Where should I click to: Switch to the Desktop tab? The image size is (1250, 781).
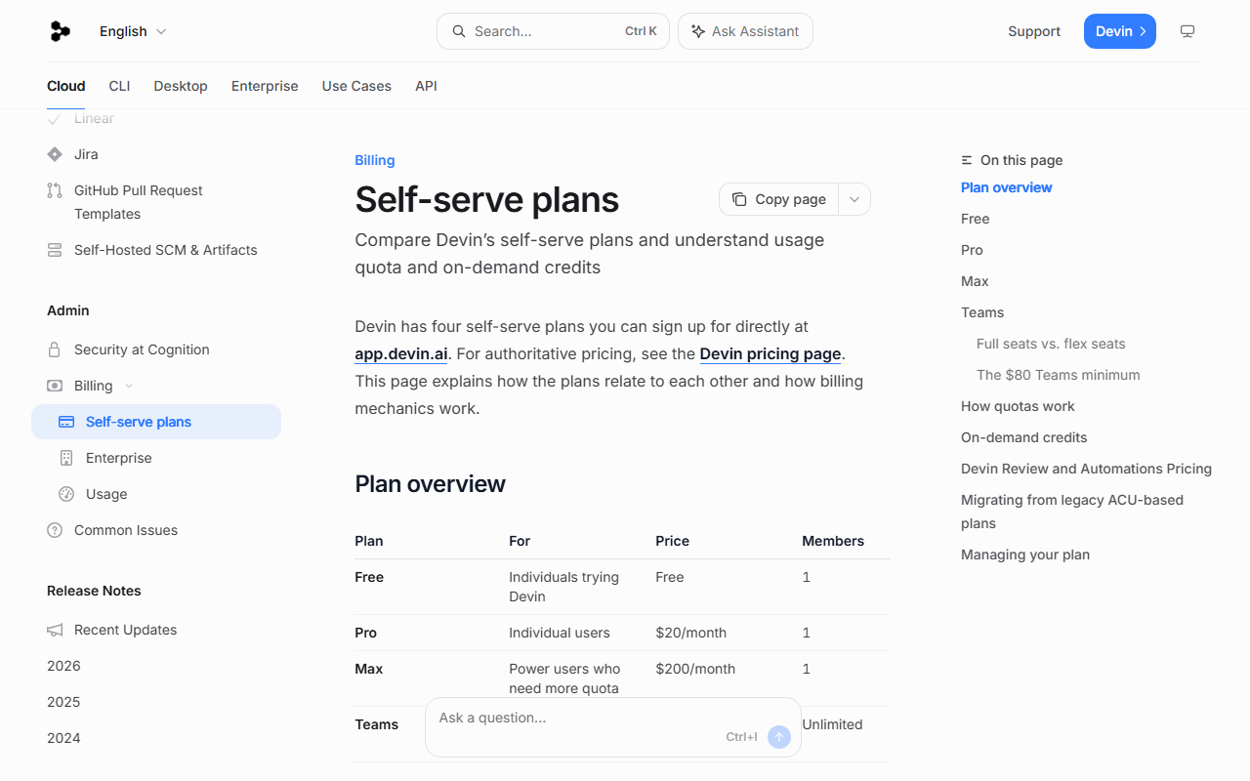click(181, 86)
